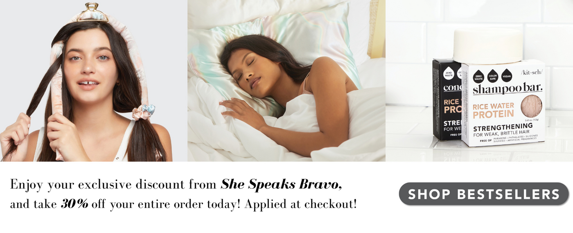
Task: Click the white soap bar atop the boxes
Action: 488,45
